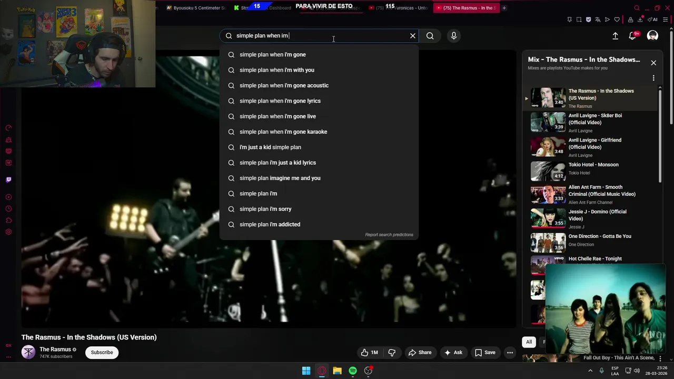Image resolution: width=674 pixels, height=379 pixels.
Task: Like the video with thumbs up
Action: click(370, 353)
